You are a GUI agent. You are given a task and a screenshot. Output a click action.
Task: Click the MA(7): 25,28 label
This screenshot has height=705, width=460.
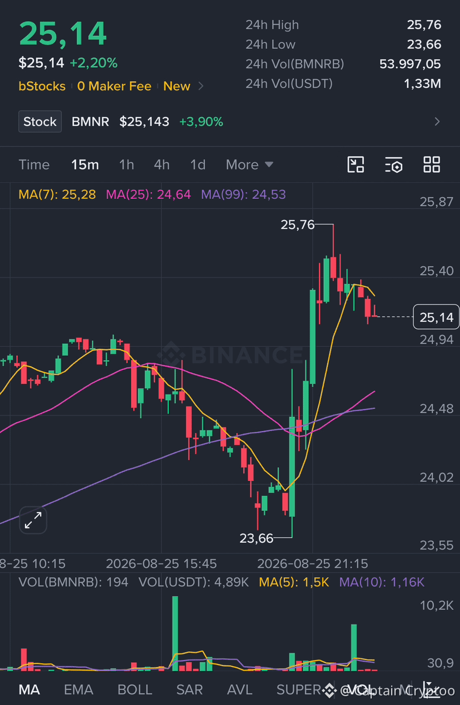tap(57, 194)
